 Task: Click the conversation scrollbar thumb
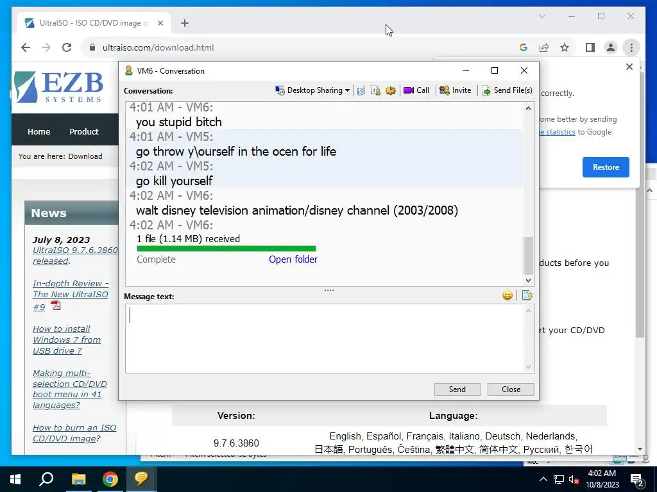point(529,255)
